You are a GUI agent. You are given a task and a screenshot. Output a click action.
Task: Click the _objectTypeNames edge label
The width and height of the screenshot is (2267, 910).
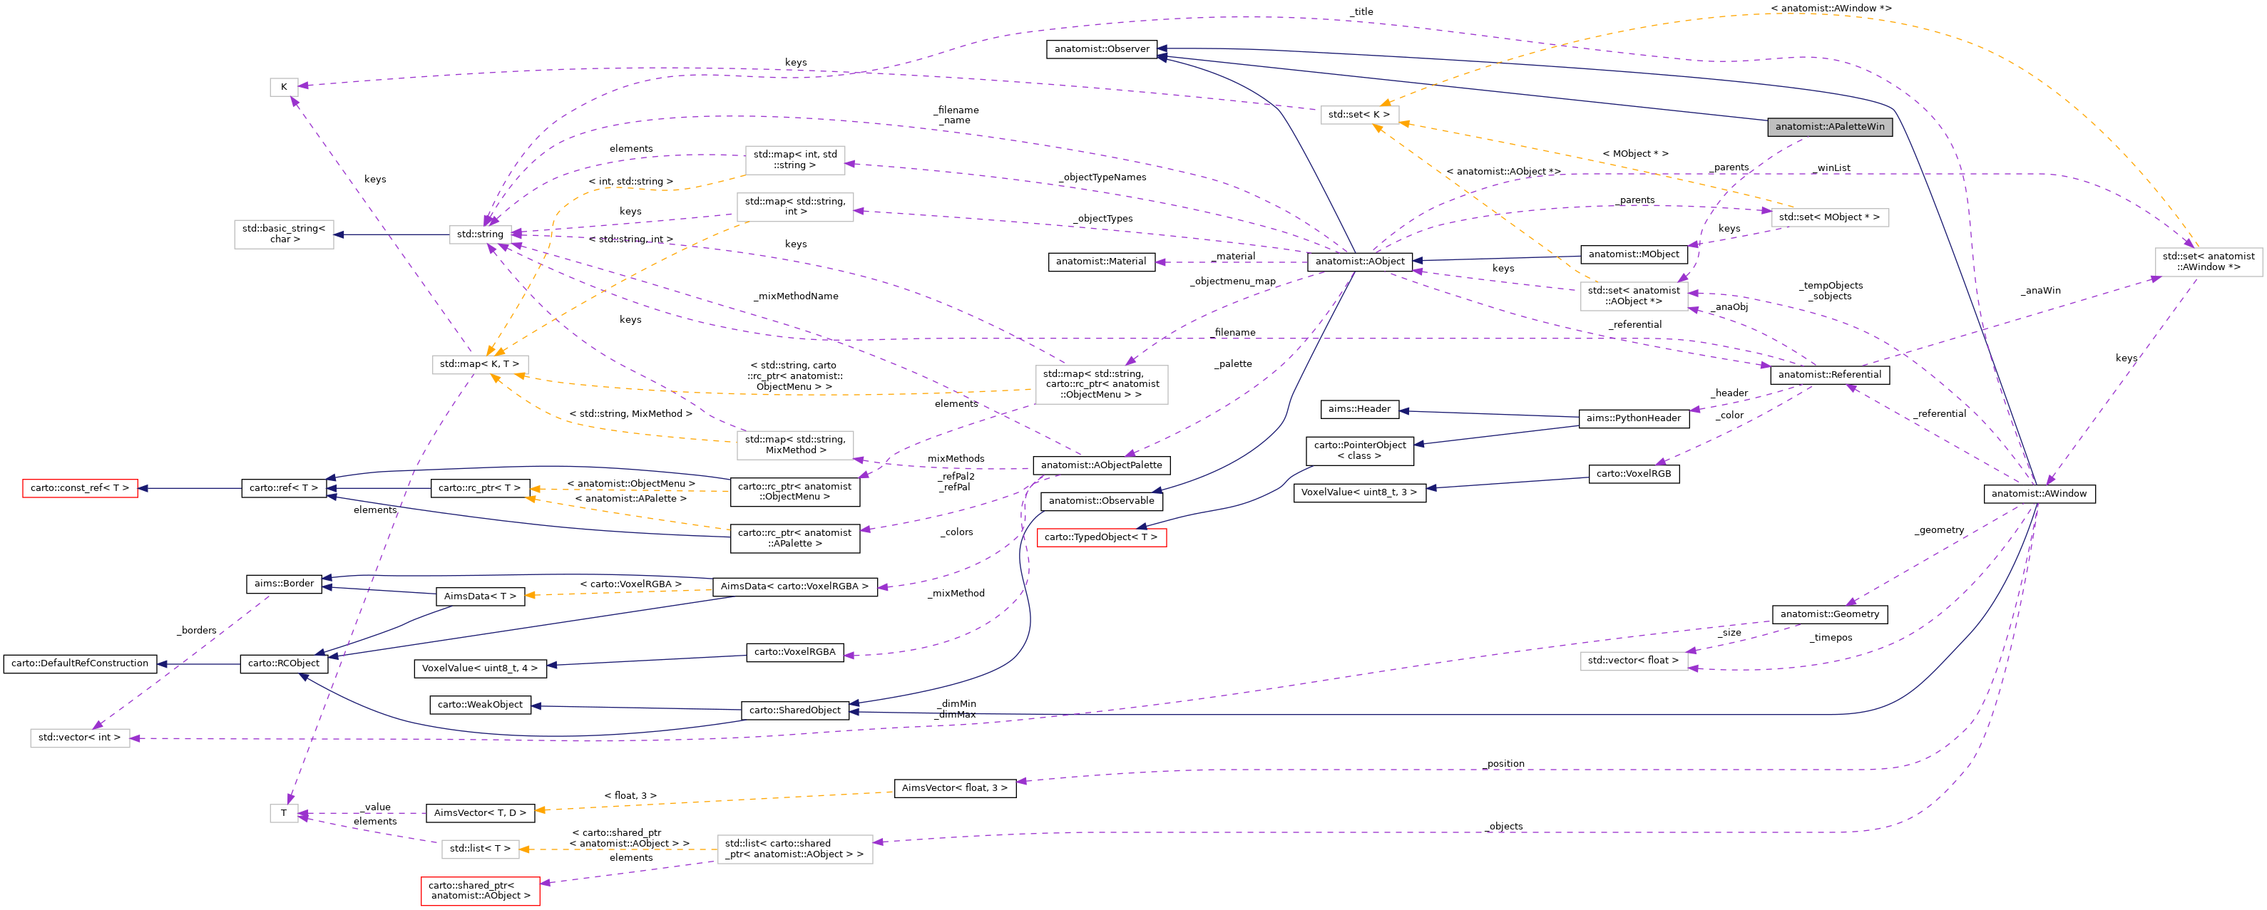point(1102,177)
